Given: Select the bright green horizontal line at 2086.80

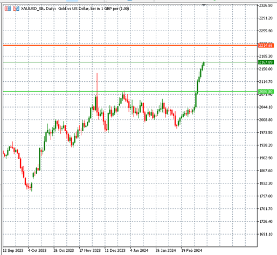Looking at the screenshot, I should [x=130, y=91].
